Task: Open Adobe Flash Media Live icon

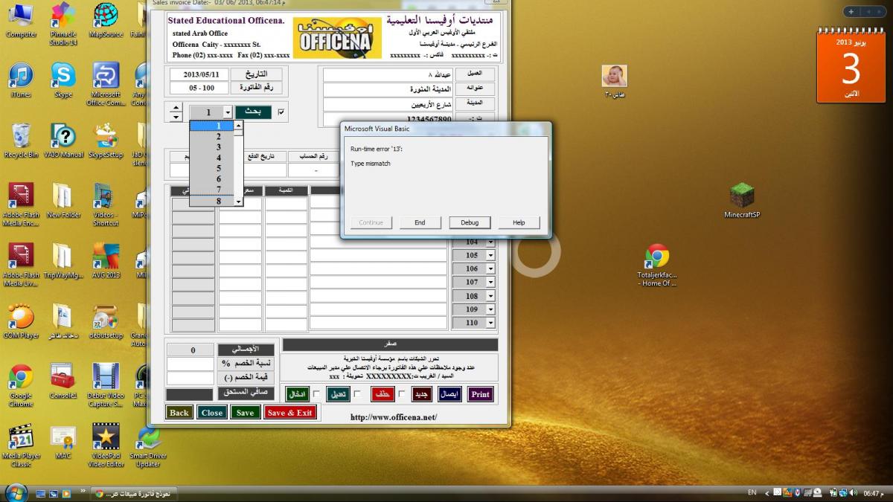Action: [21, 265]
